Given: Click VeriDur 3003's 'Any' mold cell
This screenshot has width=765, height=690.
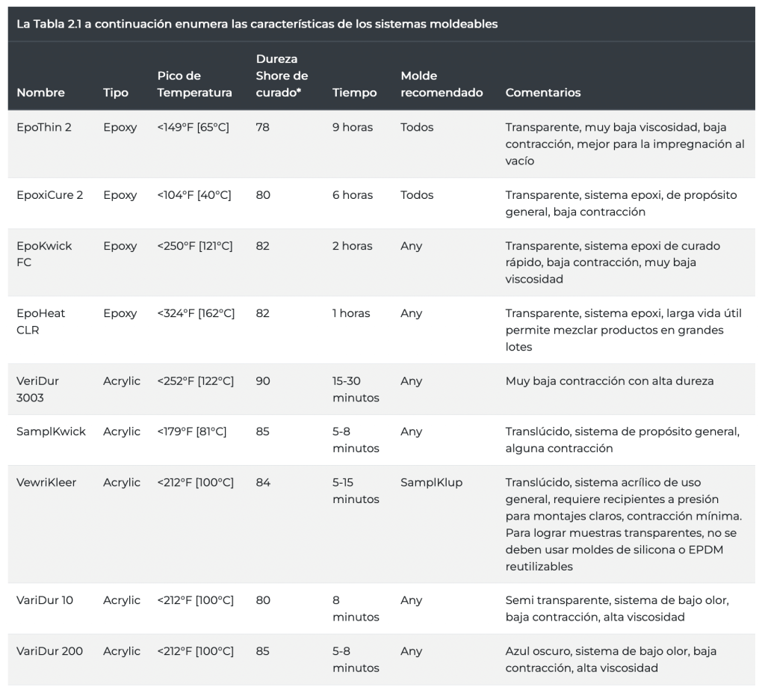Looking at the screenshot, I should 412,381.
